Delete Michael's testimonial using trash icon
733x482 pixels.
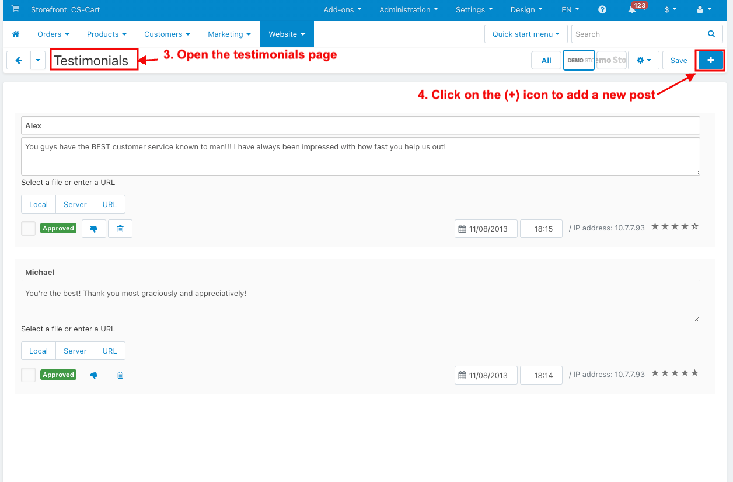pyautogui.click(x=120, y=375)
